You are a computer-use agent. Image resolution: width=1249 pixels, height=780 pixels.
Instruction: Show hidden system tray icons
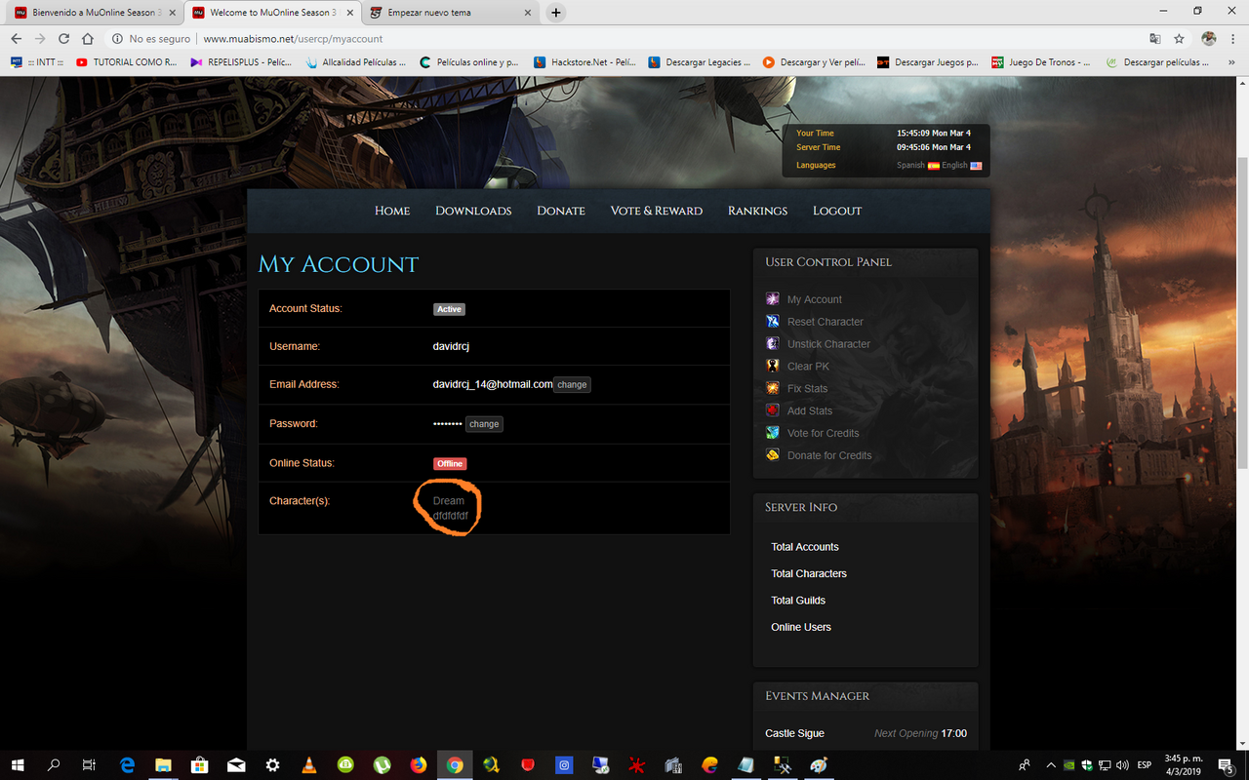click(x=1051, y=765)
